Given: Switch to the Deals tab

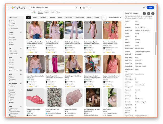Looking at the screenshot, I should [x=52, y=12].
